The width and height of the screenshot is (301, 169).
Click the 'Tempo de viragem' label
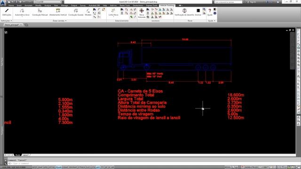[x=135, y=114]
